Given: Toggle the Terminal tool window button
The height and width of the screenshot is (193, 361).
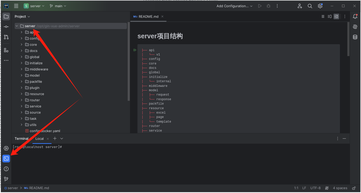Looking at the screenshot, I should (6, 159).
